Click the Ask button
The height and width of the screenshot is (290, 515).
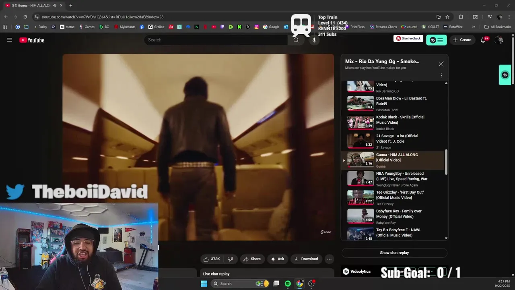[x=277, y=259]
